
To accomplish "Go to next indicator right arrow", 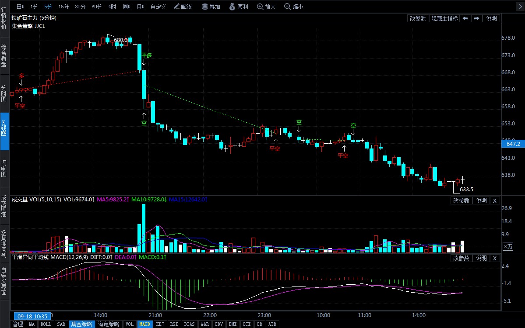I will click(x=476, y=18).
